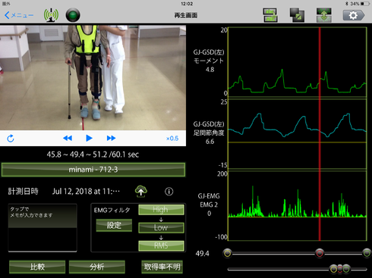Restart the video with the reload icon
Screen dimensions: 372x278
(x=11, y=139)
